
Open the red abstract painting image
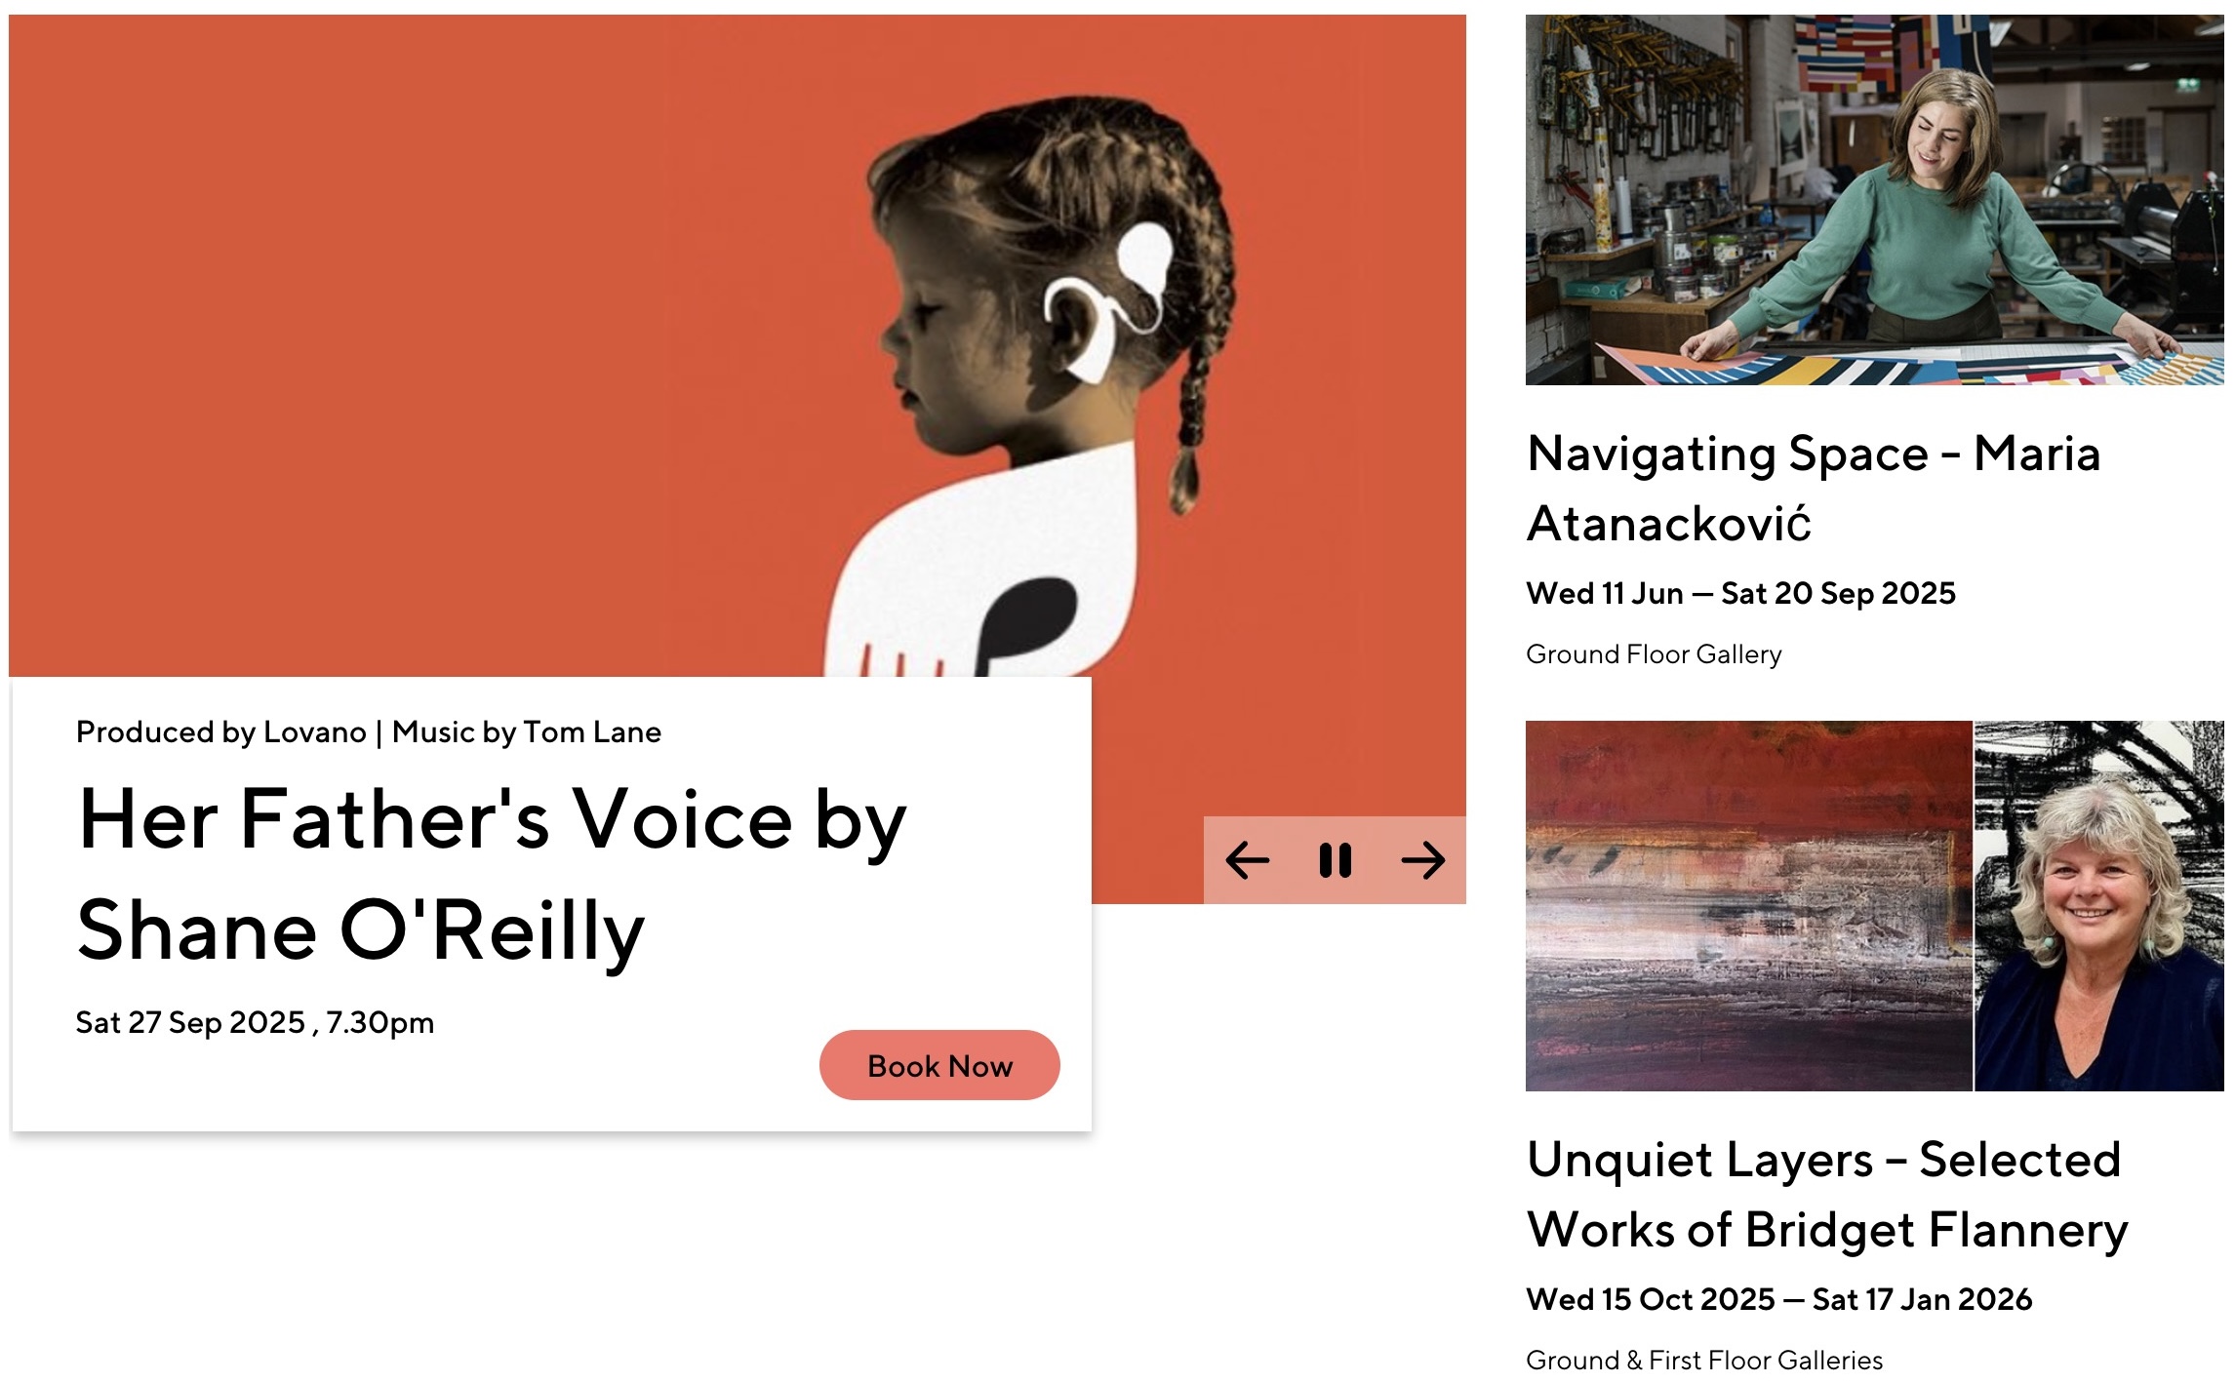click(x=1748, y=905)
